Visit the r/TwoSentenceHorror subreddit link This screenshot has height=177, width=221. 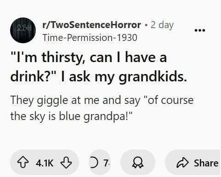92,25
